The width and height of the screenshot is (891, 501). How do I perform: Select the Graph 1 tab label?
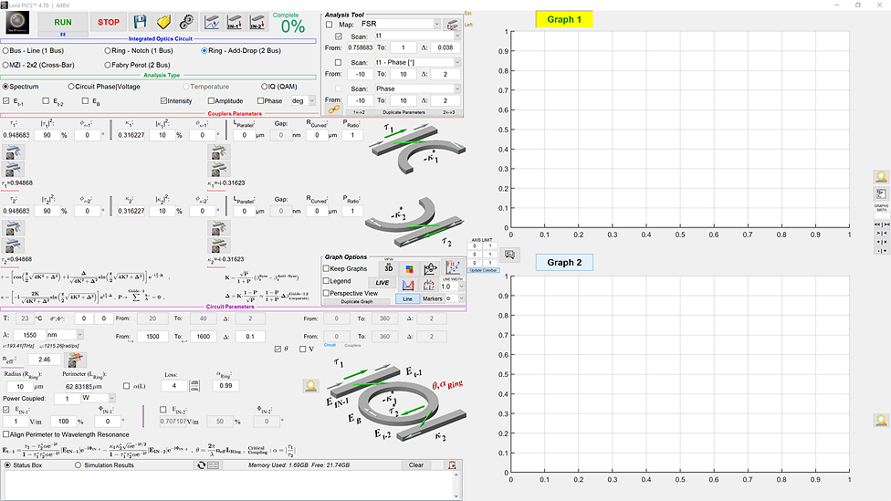[x=564, y=19]
